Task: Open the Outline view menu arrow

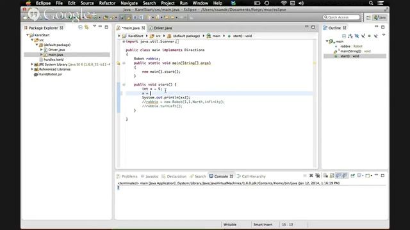Action: pyautogui.click(x=384, y=35)
